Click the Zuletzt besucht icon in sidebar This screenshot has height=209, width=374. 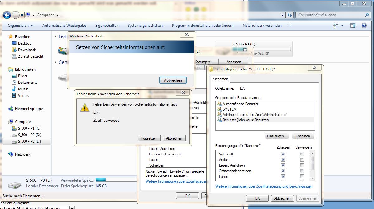(x=14, y=56)
